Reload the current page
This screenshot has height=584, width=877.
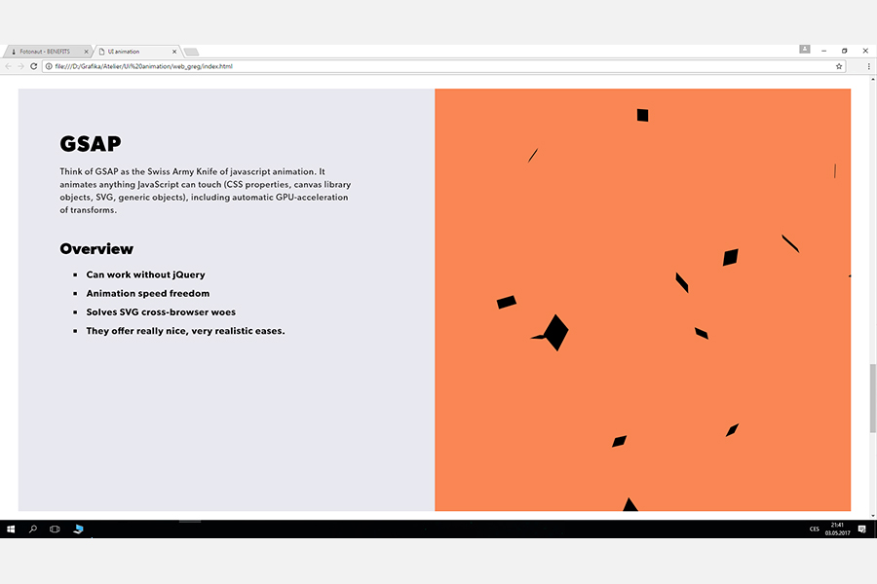pyautogui.click(x=34, y=66)
